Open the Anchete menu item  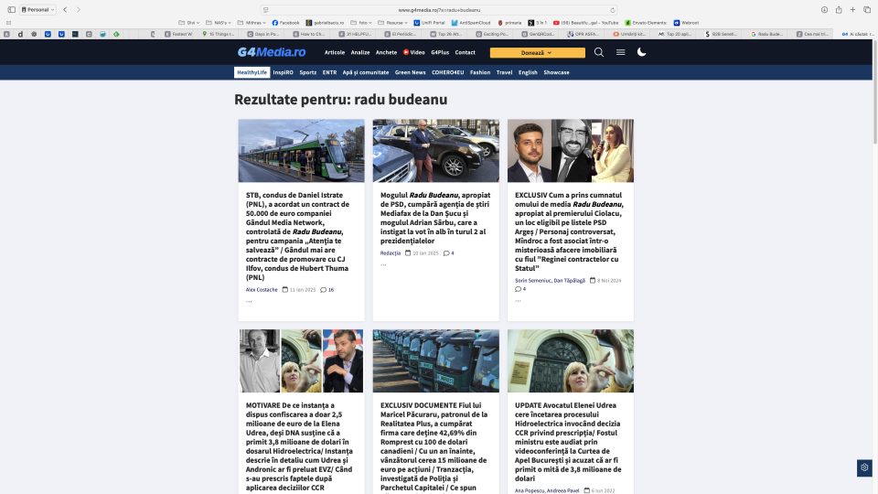(386, 52)
